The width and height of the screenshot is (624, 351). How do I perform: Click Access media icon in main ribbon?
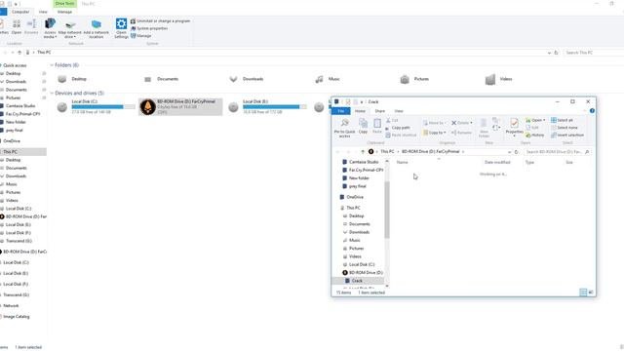click(x=50, y=23)
